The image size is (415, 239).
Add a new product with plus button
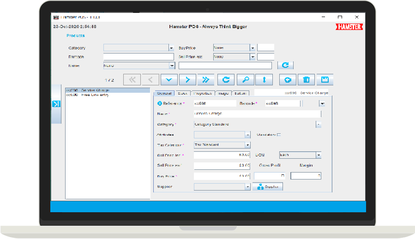click(288, 80)
